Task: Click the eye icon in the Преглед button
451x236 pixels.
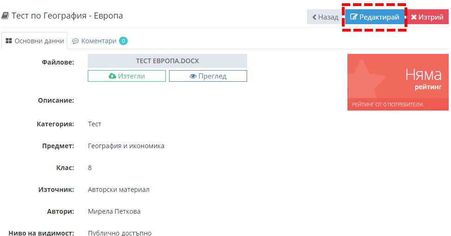Action: pyautogui.click(x=193, y=76)
